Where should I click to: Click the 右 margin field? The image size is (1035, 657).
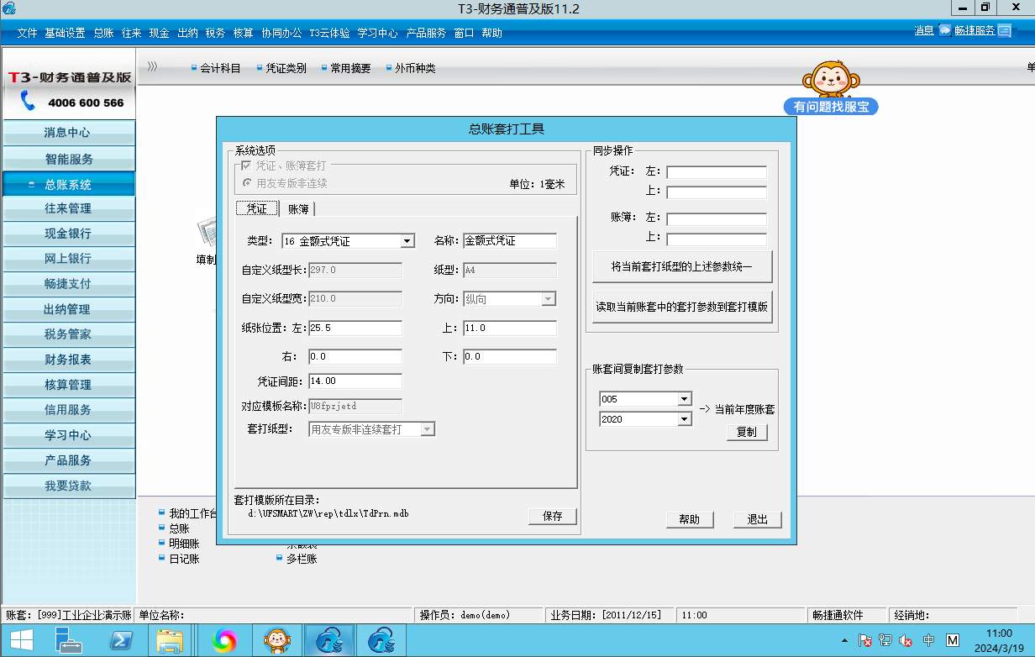pos(355,357)
